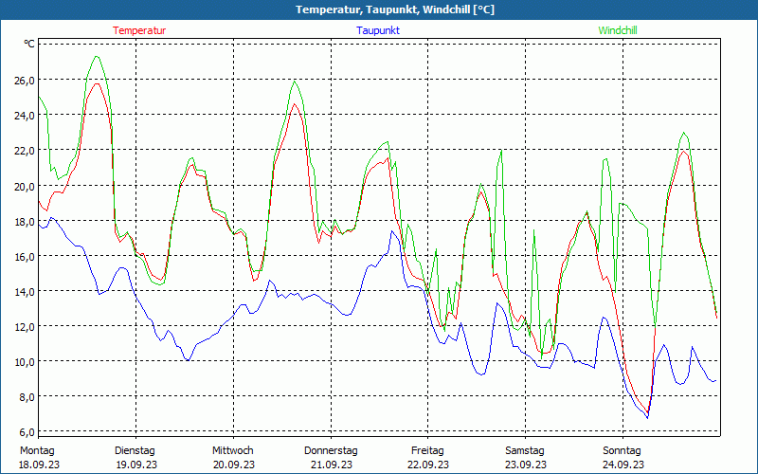758x474 pixels.
Task: Click the 8,0 y-axis value
Action: 27,397
